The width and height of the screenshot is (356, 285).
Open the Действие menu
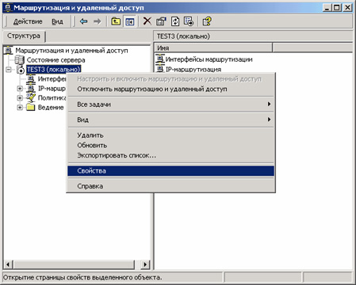(28, 21)
